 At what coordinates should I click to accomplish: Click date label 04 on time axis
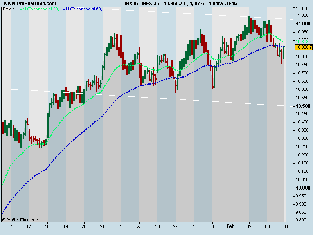tap(286, 226)
